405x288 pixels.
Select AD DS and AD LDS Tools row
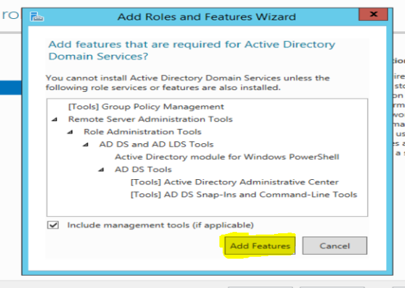point(157,144)
